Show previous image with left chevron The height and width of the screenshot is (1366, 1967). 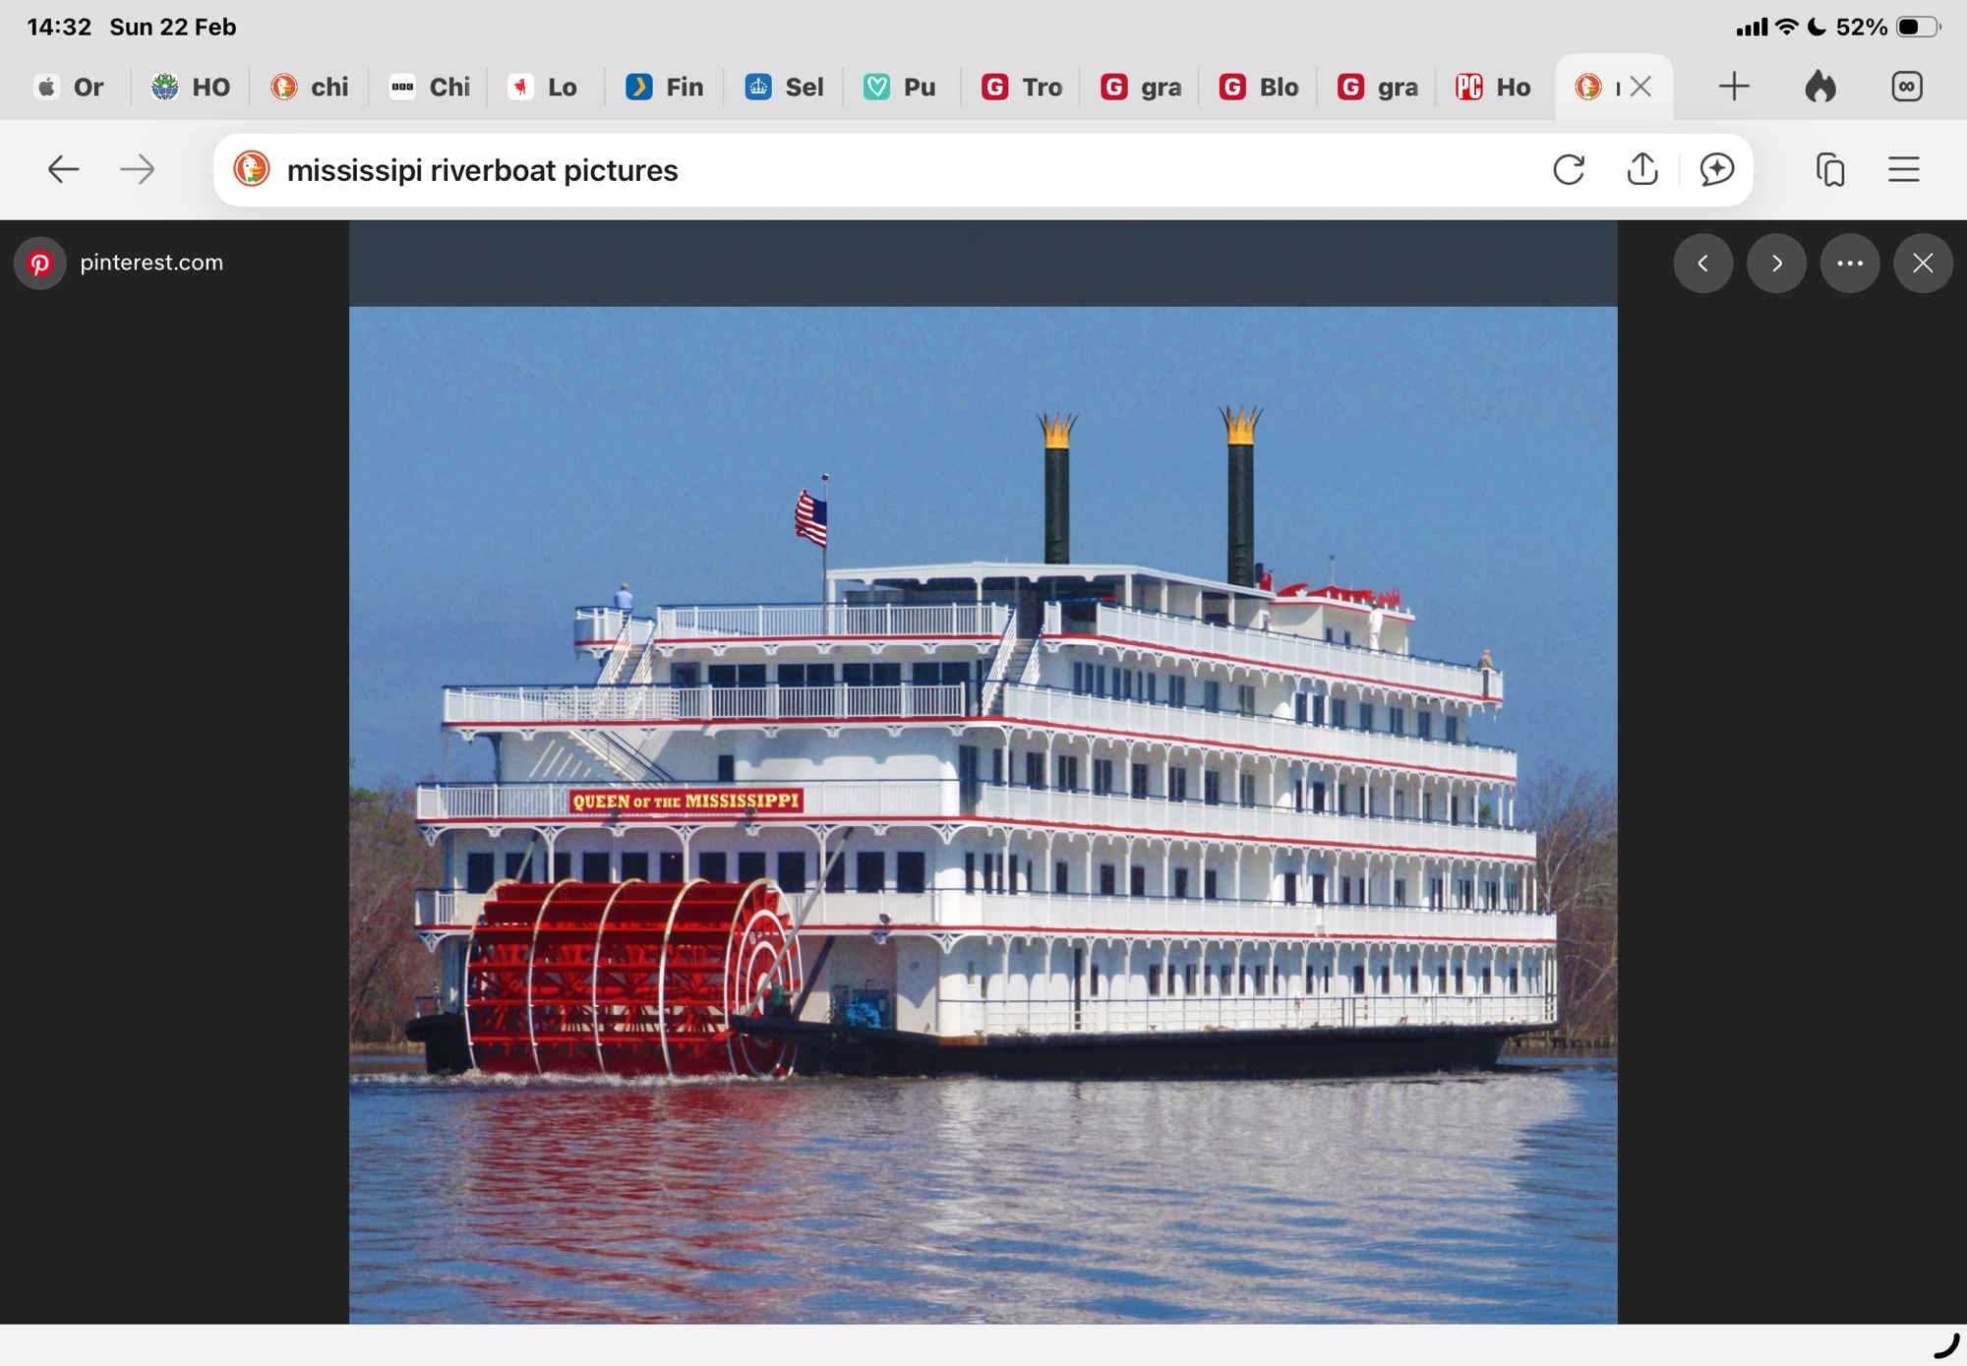coord(1703,263)
